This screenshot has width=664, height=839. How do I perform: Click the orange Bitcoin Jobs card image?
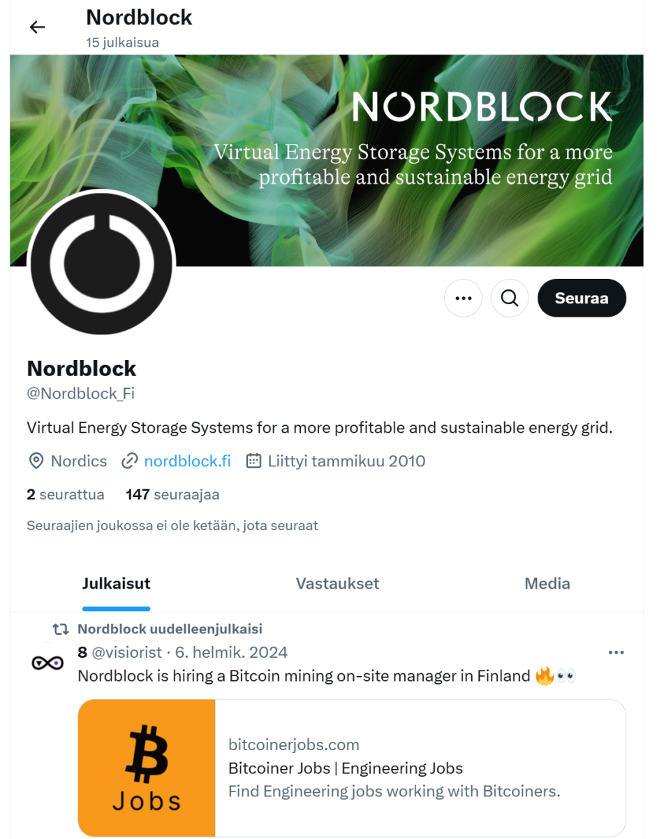[147, 768]
